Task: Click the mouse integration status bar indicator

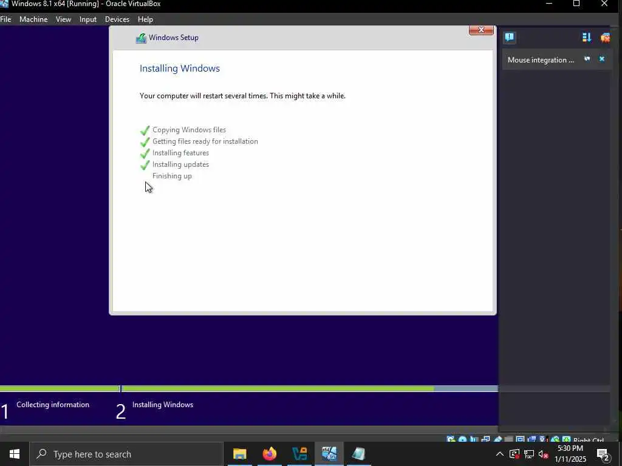Action: [x=555, y=439]
